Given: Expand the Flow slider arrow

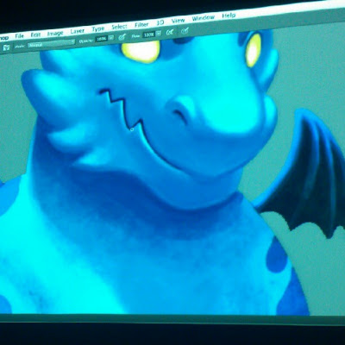Looking at the screenshot, I should coord(159,34).
